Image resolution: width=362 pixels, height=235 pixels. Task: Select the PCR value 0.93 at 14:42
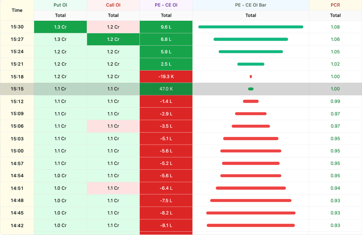click(335, 225)
